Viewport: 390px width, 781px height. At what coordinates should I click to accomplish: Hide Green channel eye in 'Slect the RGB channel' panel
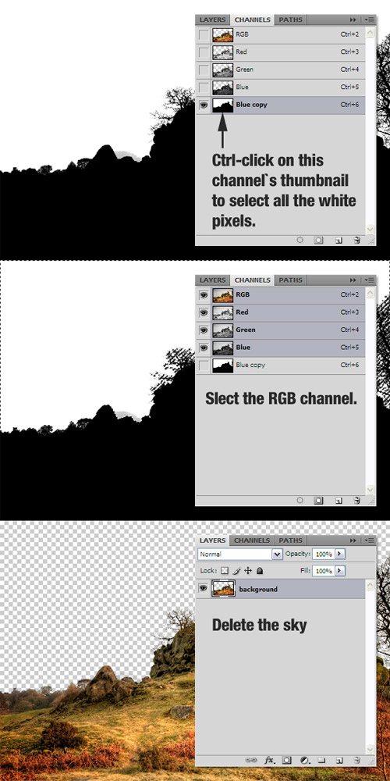[x=204, y=330]
